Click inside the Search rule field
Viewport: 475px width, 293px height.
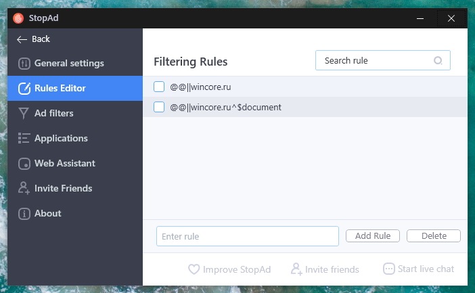(x=382, y=60)
